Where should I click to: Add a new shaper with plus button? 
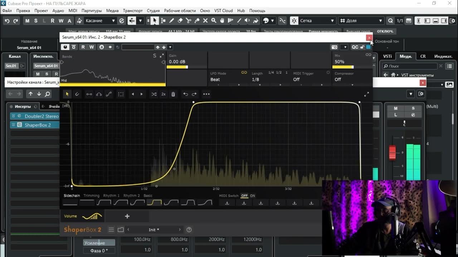pos(127,216)
